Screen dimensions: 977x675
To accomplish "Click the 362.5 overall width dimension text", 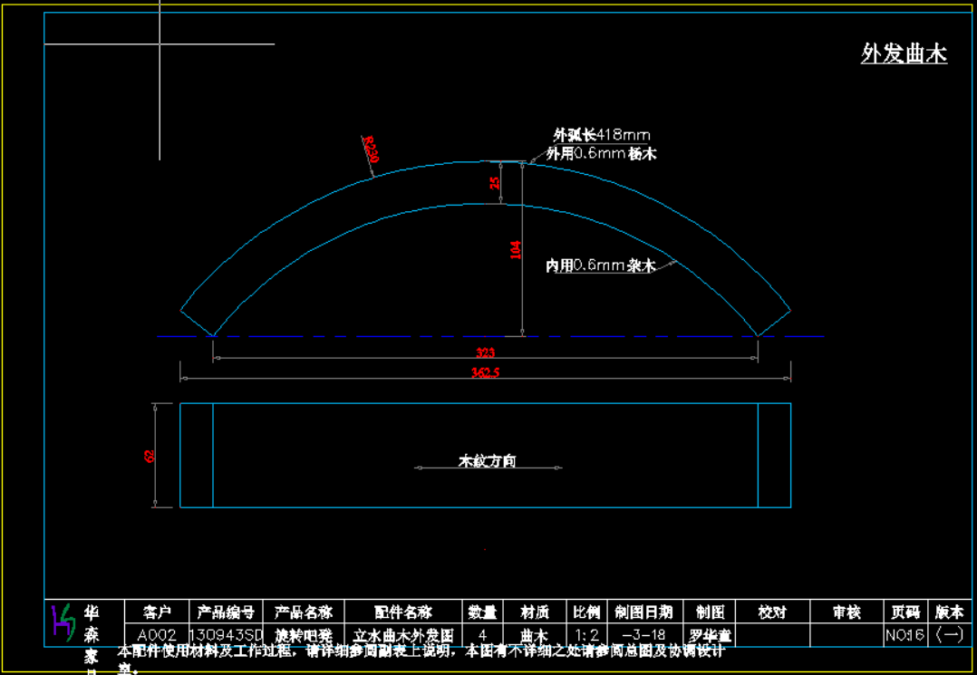I will pyautogui.click(x=486, y=372).
